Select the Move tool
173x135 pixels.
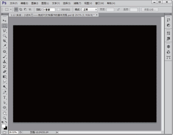5,21
